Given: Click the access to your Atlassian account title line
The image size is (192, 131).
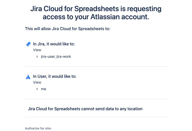Looking at the screenshot, I should click(96, 17).
